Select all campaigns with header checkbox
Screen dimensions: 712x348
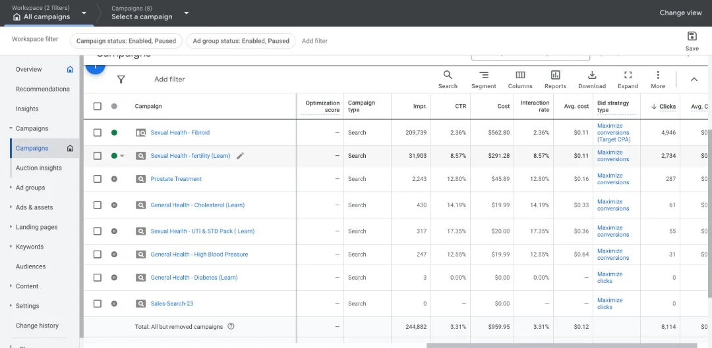coord(97,106)
